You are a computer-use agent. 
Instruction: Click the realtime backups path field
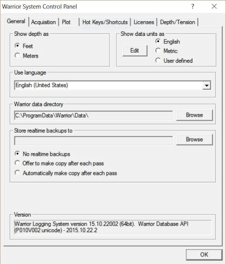(93, 141)
